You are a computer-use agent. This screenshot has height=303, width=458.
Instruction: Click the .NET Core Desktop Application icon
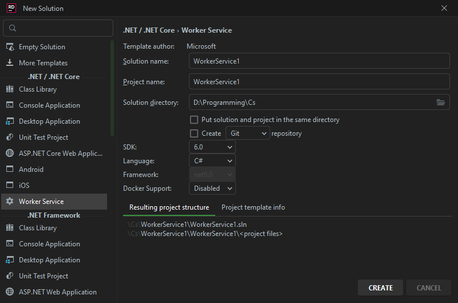click(10, 121)
